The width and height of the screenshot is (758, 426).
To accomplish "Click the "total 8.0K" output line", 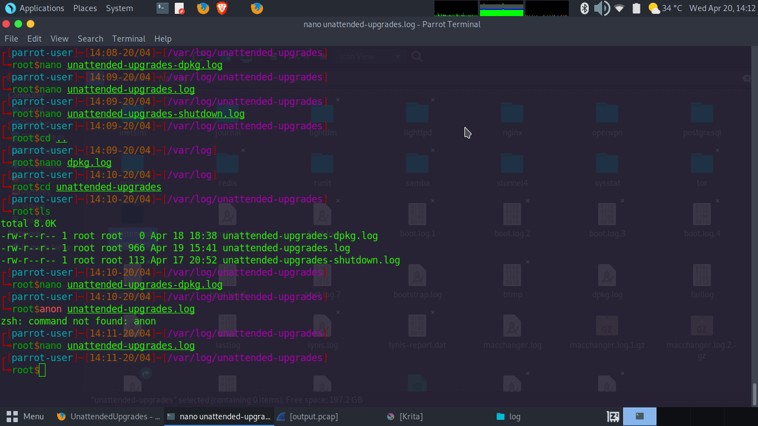I will coord(28,224).
